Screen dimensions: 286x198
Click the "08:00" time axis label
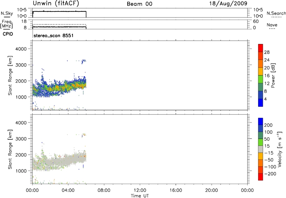point(104,190)
